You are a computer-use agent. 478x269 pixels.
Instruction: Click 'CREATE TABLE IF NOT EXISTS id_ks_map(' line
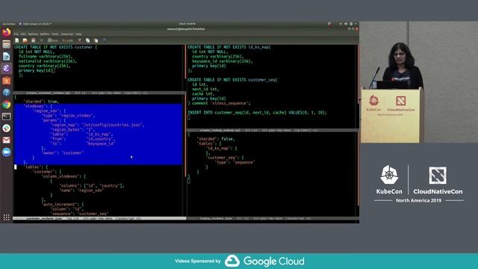[229, 47]
